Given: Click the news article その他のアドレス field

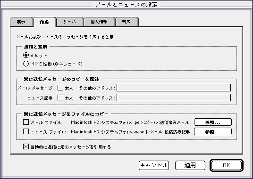Looking at the screenshot, I should click(174, 98).
